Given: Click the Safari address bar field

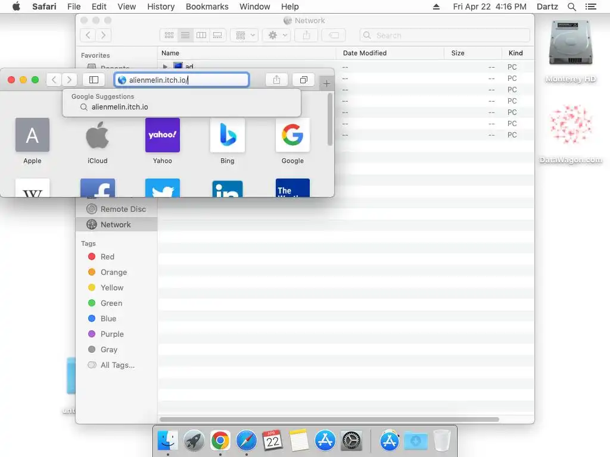Looking at the screenshot, I should (182, 80).
